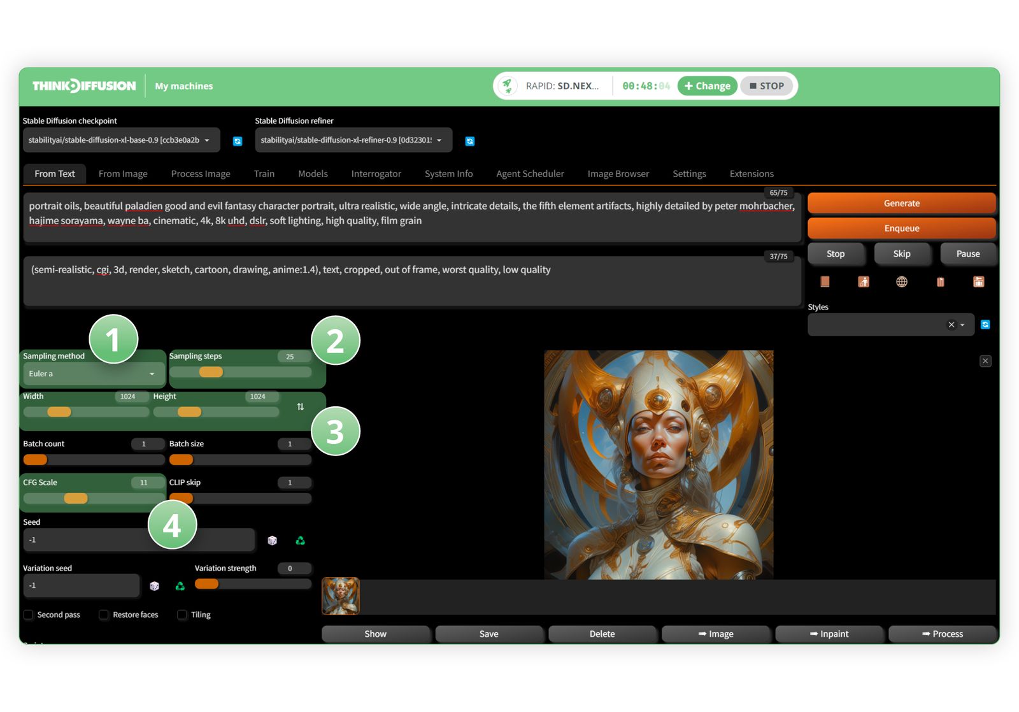Select the generated image thumbnail below the preview
Screen dimensions: 1019x712
pos(340,595)
